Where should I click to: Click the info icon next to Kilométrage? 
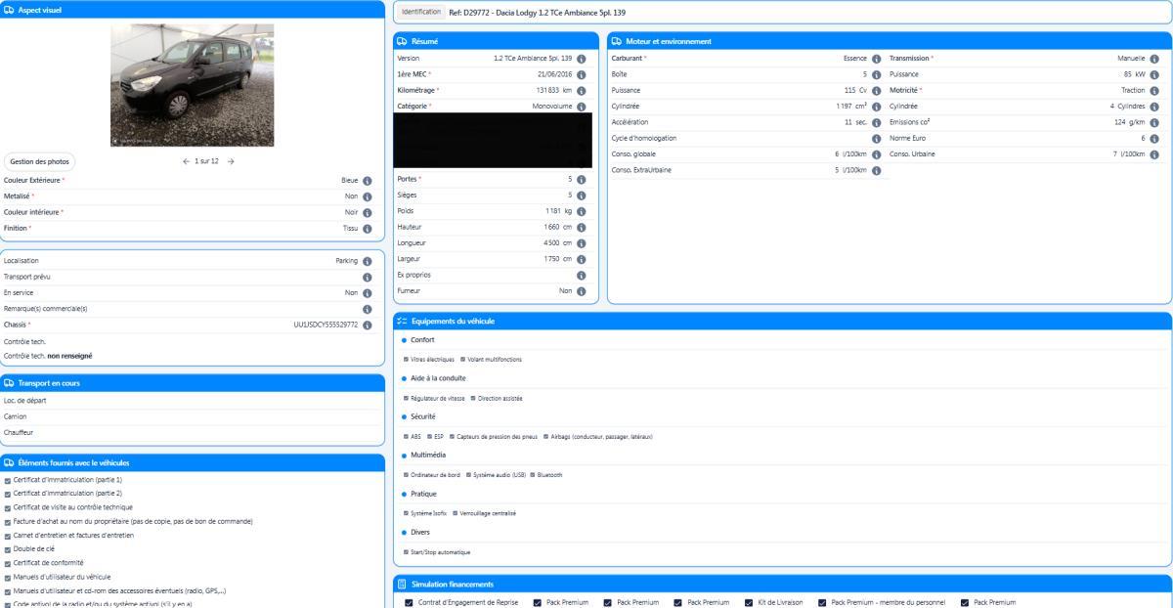[582, 90]
